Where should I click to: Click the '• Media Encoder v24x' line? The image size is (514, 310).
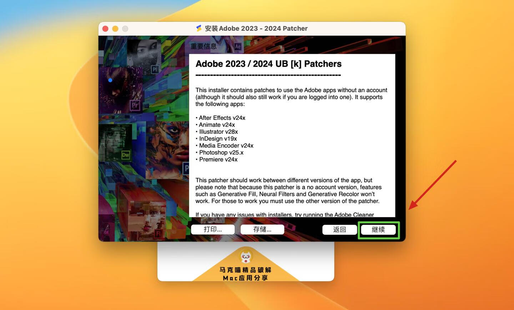tap(225, 146)
